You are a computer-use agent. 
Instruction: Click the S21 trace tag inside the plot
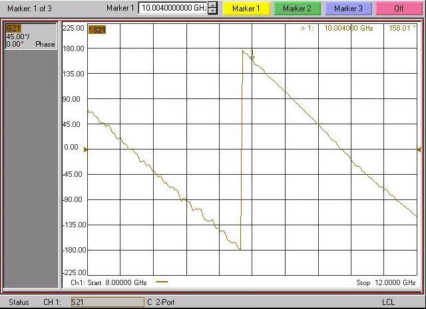97,30
